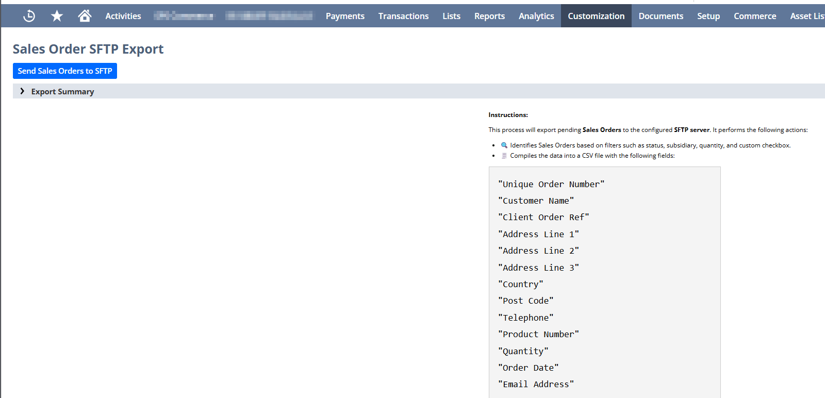The width and height of the screenshot is (825, 398).
Task: Click the document icon beside 'Compiles the data'
Action: pyautogui.click(x=504, y=156)
